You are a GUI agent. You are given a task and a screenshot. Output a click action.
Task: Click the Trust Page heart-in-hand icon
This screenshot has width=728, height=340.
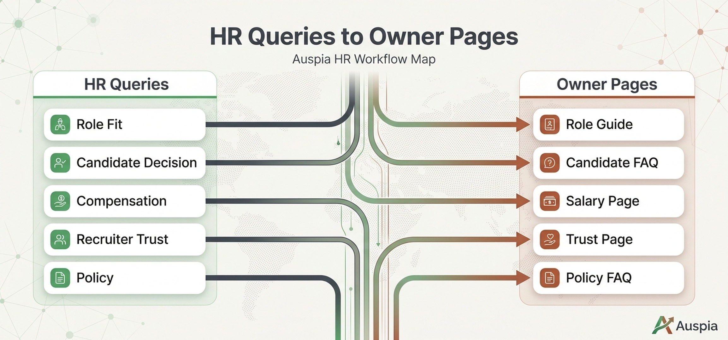tap(549, 240)
